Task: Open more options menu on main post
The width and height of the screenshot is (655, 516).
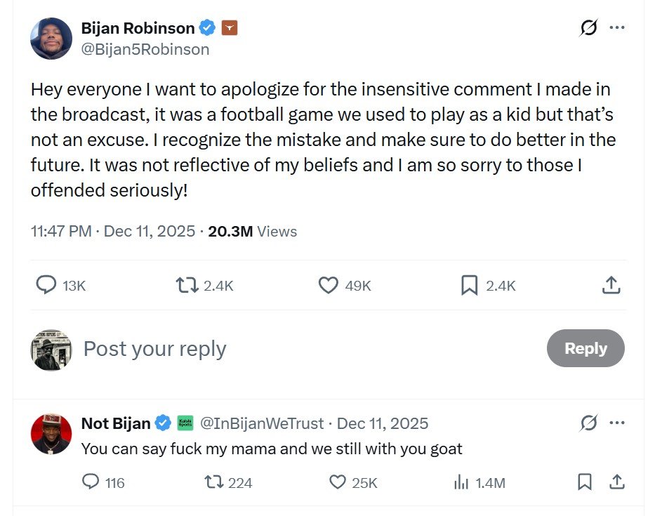Action: (616, 27)
